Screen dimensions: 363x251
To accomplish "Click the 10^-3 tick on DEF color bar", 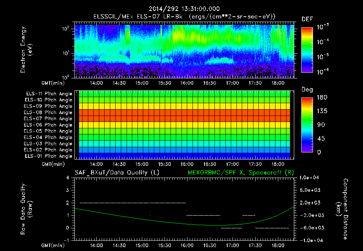I will [x=323, y=27].
